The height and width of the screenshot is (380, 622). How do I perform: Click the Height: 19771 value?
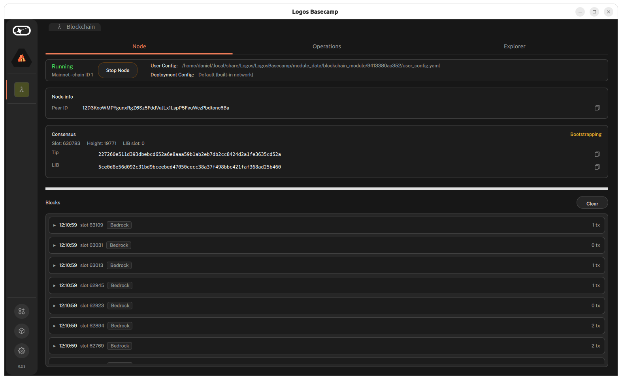[102, 143]
